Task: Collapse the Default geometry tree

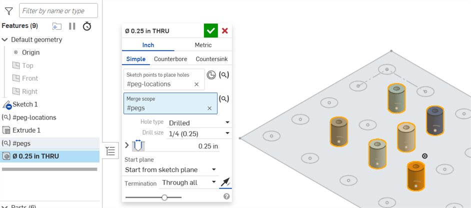Action: pyautogui.click(x=5, y=39)
